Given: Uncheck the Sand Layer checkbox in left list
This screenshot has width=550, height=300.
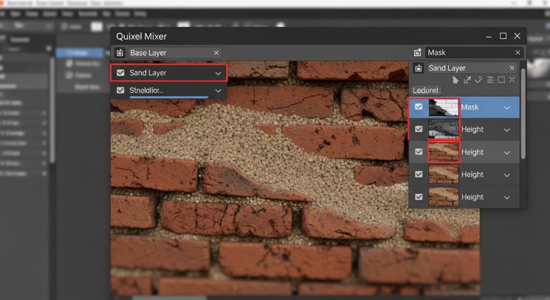Looking at the screenshot, I should (120, 73).
